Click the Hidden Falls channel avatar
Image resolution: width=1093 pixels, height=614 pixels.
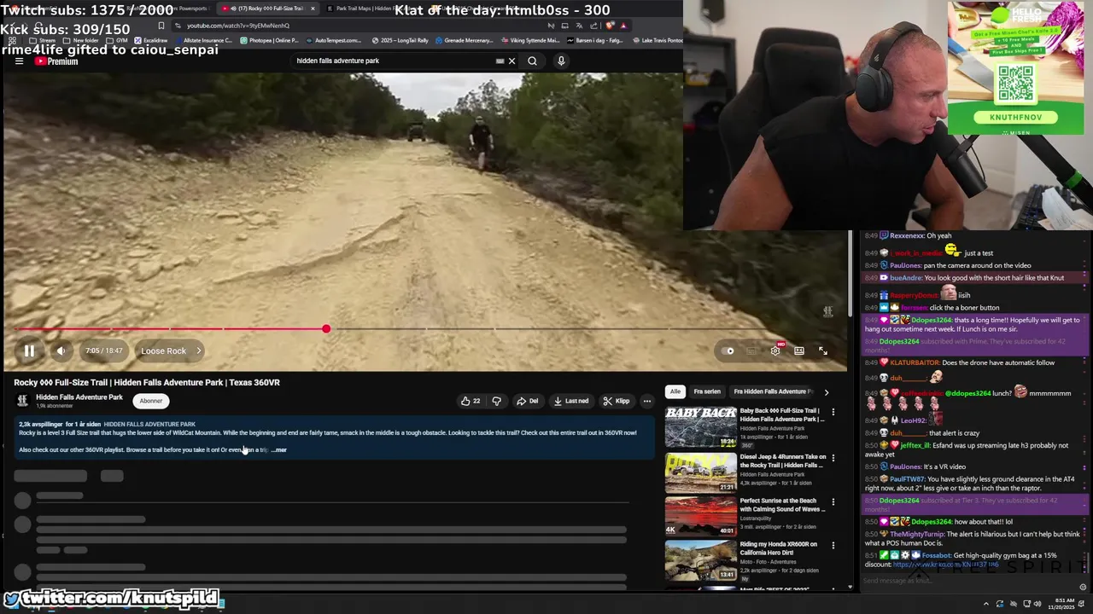(22, 400)
